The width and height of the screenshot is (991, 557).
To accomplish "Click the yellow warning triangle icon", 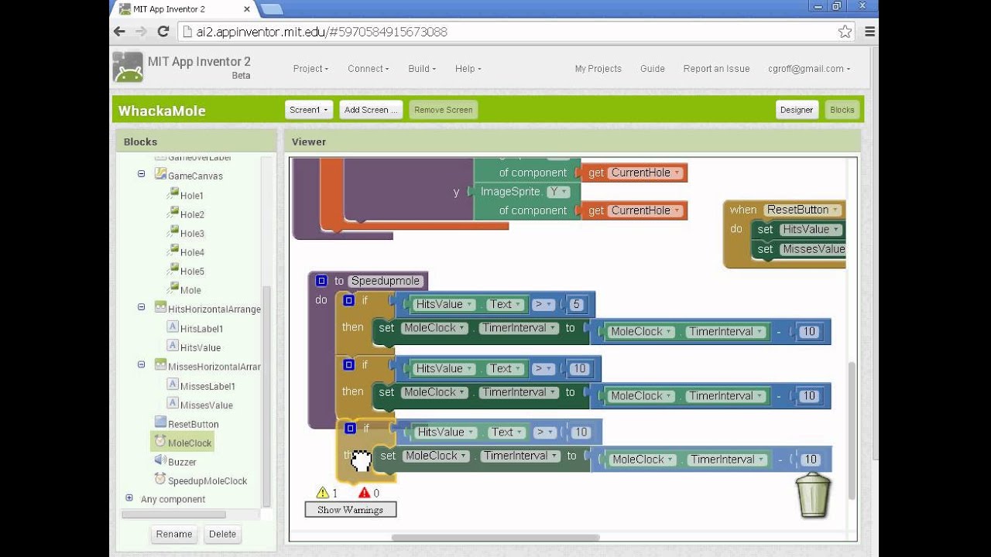I will 323,493.
